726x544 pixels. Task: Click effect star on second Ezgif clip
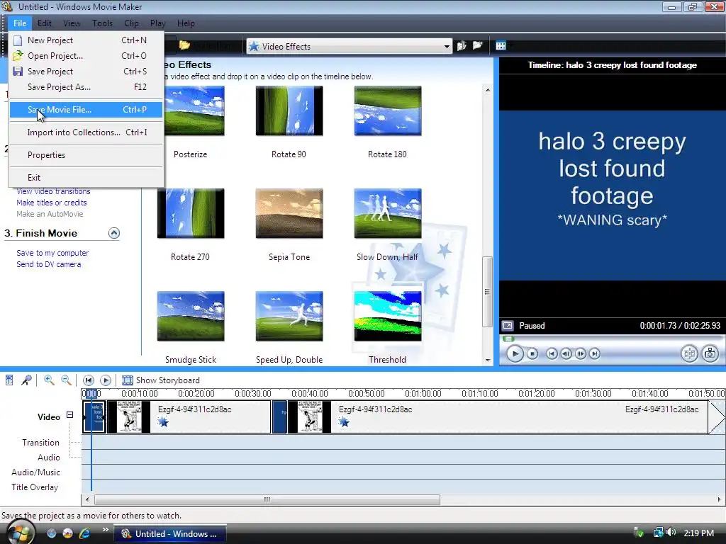click(344, 421)
